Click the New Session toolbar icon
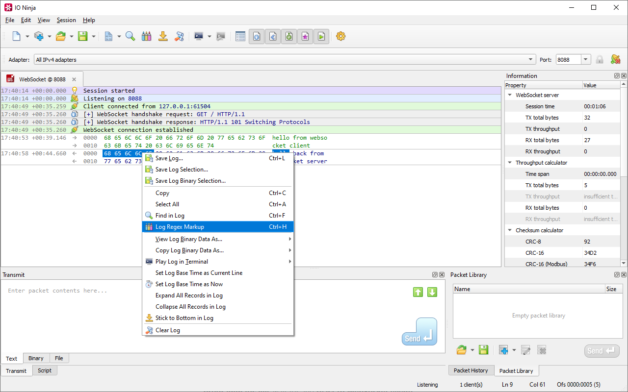628x392 pixels. 17,36
